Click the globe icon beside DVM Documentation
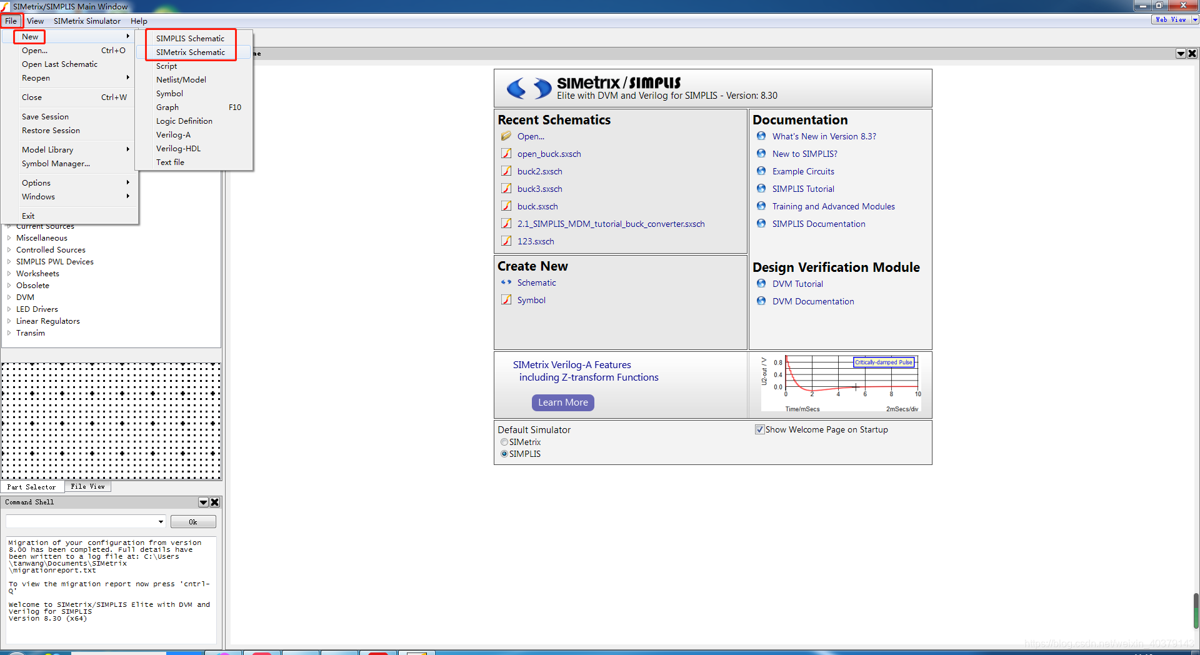The width and height of the screenshot is (1200, 655). (761, 301)
